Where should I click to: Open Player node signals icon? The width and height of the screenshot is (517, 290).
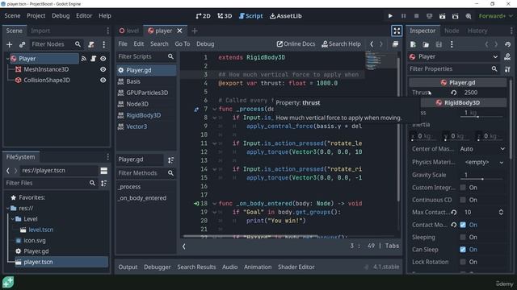pos(84,59)
